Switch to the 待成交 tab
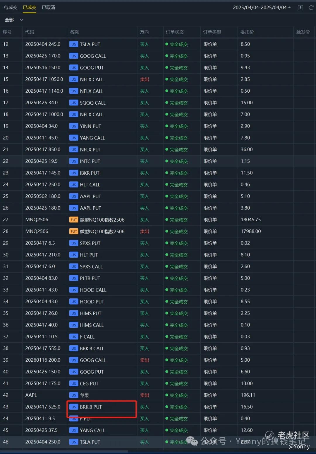316x454 pixels. pyautogui.click(x=11, y=7)
